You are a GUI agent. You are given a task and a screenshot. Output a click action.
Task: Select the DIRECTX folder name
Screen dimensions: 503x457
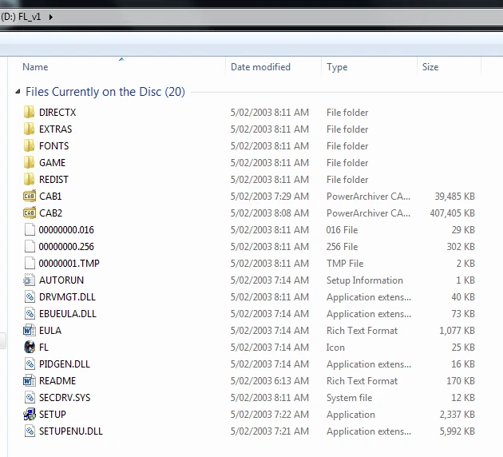[x=57, y=113]
